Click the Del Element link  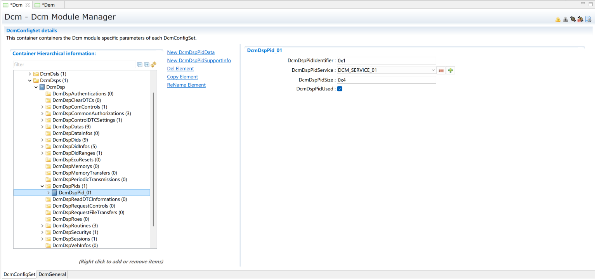[180, 69]
